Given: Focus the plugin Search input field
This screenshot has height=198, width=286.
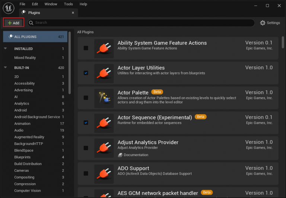Looking at the screenshot, I should coord(142,23).
